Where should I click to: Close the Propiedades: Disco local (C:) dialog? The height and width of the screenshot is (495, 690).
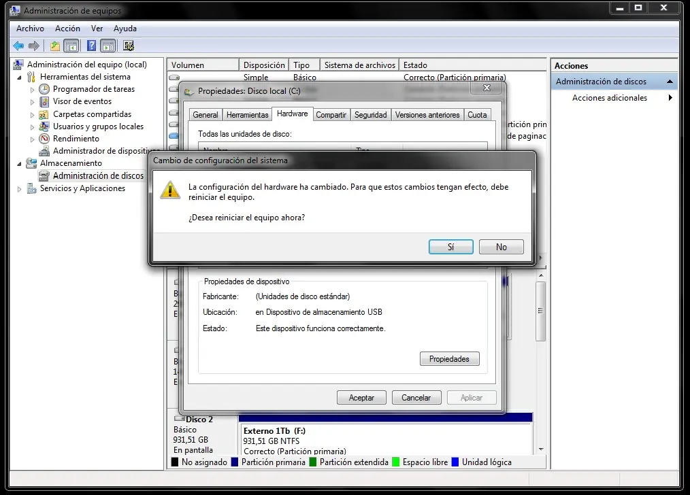click(487, 88)
